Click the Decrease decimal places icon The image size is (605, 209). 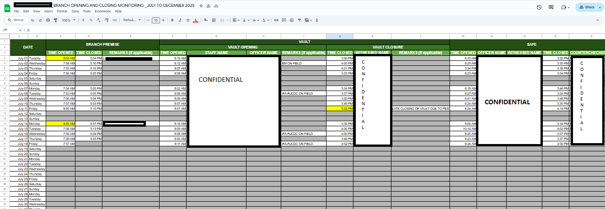[x=99, y=20]
